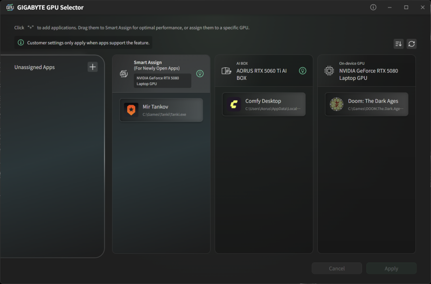Screen dimensions: 431x284
Task: Click the C:\Users\Aorus\AppData path text
Action: click(273, 109)
